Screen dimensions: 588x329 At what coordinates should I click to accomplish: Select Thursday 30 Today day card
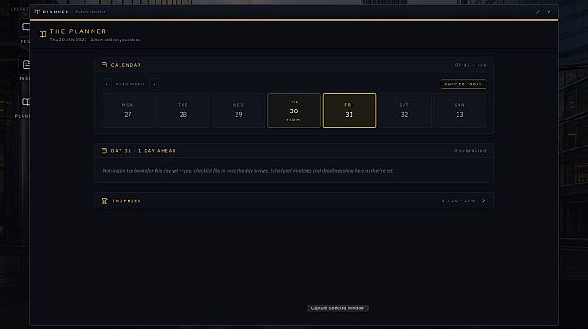[294, 111]
